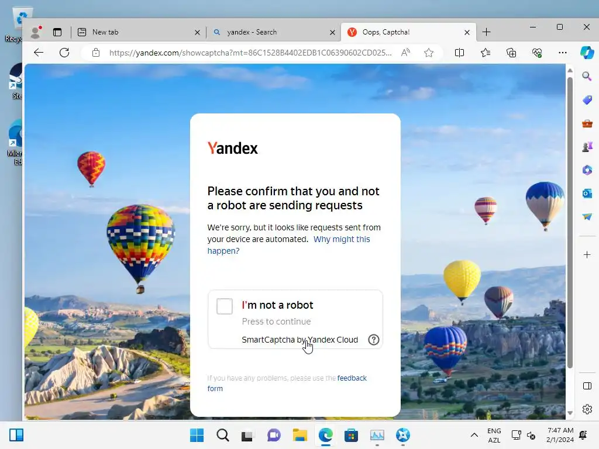Close the "New tab" tab

[x=197, y=33]
